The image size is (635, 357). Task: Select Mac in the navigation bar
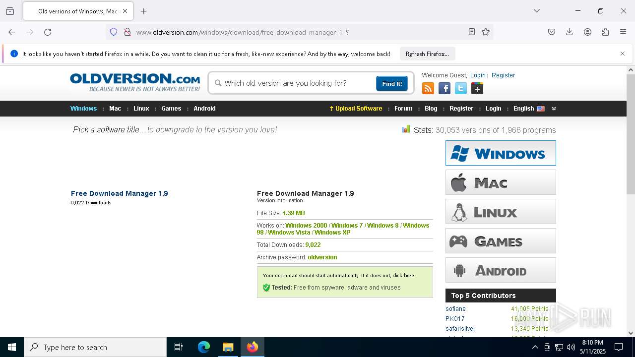115,109
